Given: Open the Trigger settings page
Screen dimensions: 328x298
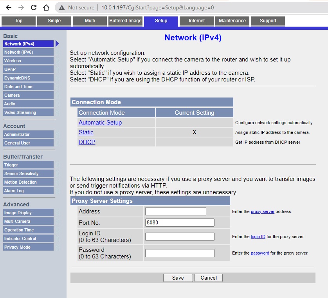Looking at the screenshot, I should 29,165.
